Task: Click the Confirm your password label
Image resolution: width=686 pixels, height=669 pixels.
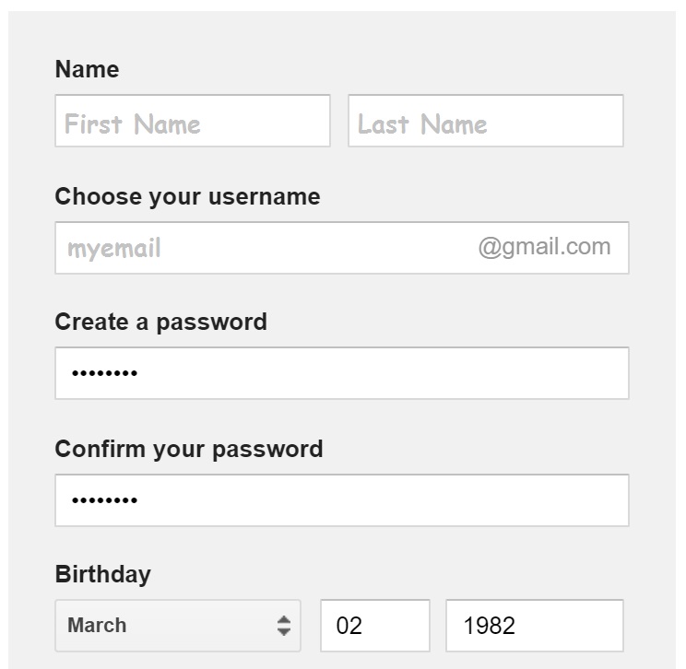Action: [x=188, y=449]
